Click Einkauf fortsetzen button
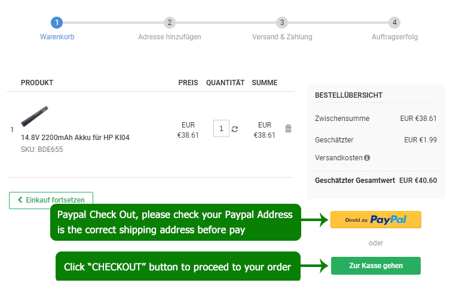The height and width of the screenshot is (289, 453). [51, 200]
